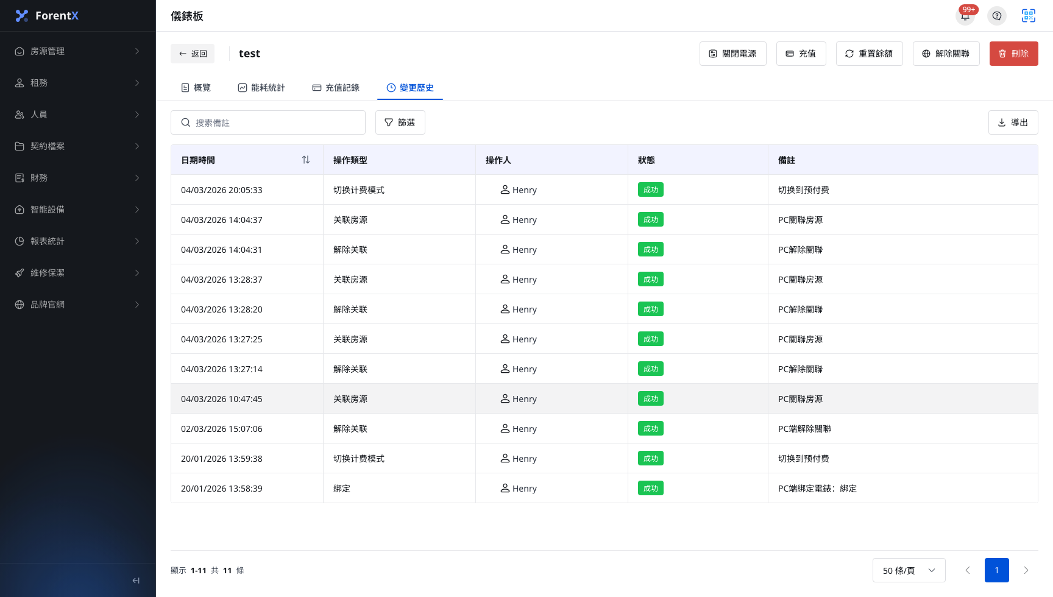Click 切换计费模式 in the 20/01/2026 13:59:38 row
This screenshot has height=597, width=1053.
pyautogui.click(x=359, y=459)
